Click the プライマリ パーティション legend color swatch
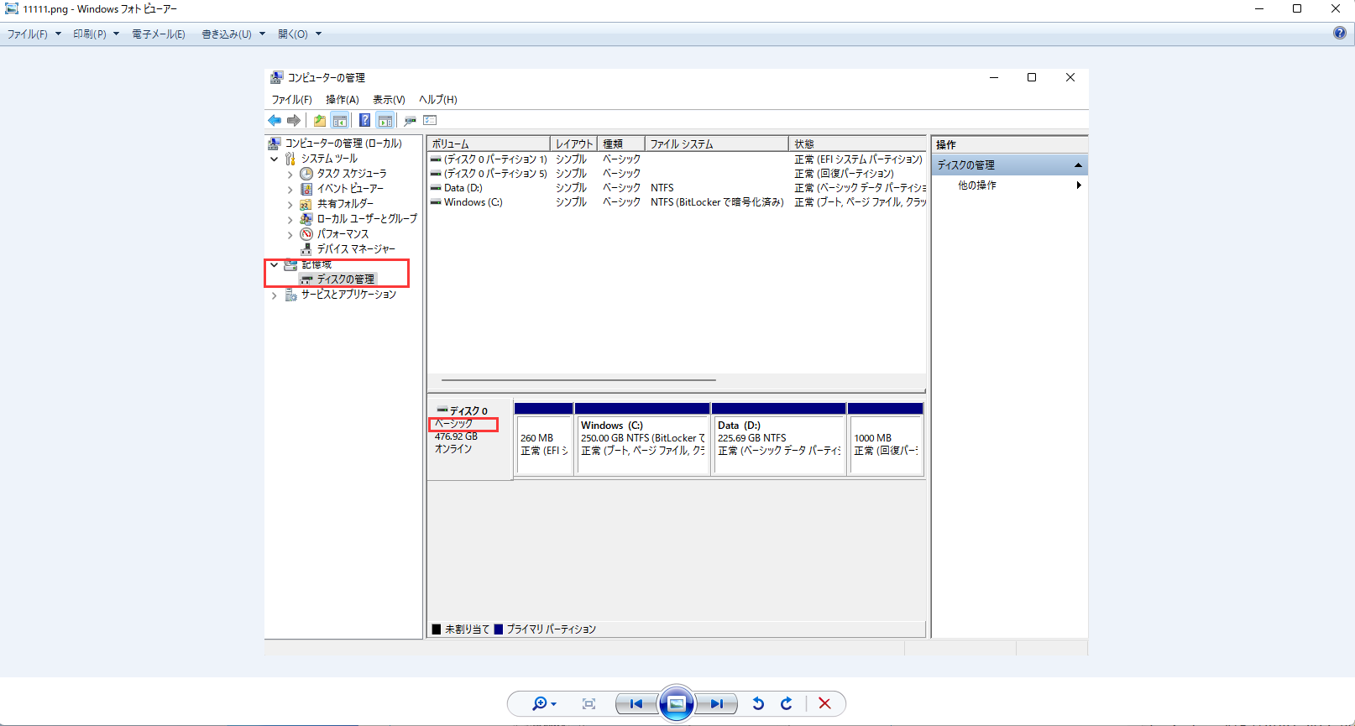The width and height of the screenshot is (1355, 726). 499,629
